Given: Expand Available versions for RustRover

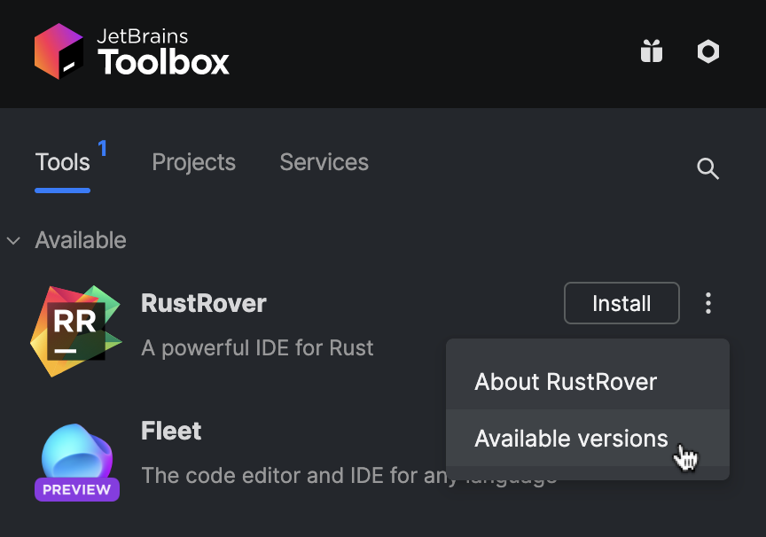Looking at the screenshot, I should click(x=571, y=438).
